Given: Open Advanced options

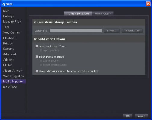Looking at the screenshot, I should (x=9, y=54).
